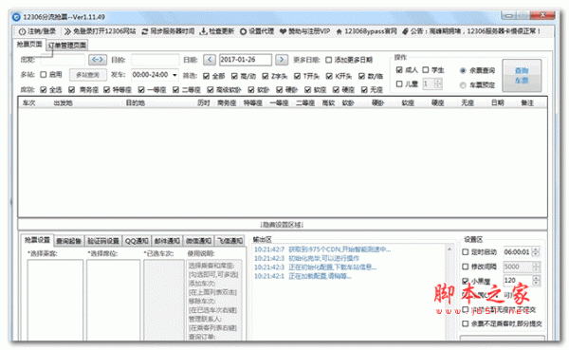
Task: Click the 选择乘客 passenger list box
Action: (55, 300)
